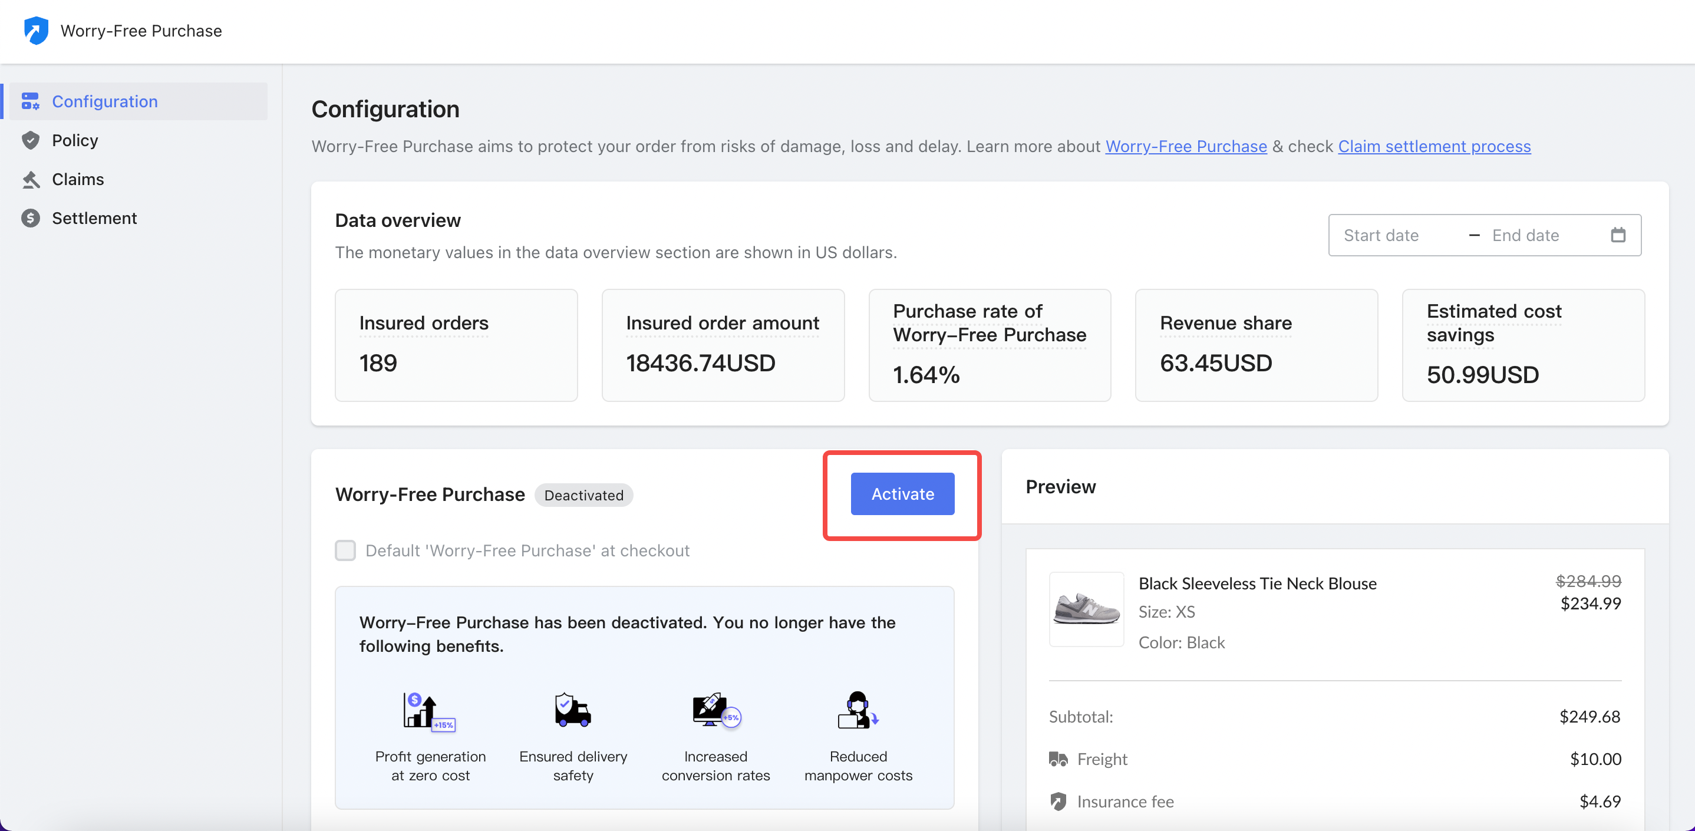Click the Reduced manpower costs icon
Image resolution: width=1695 pixels, height=831 pixels.
coord(858,710)
